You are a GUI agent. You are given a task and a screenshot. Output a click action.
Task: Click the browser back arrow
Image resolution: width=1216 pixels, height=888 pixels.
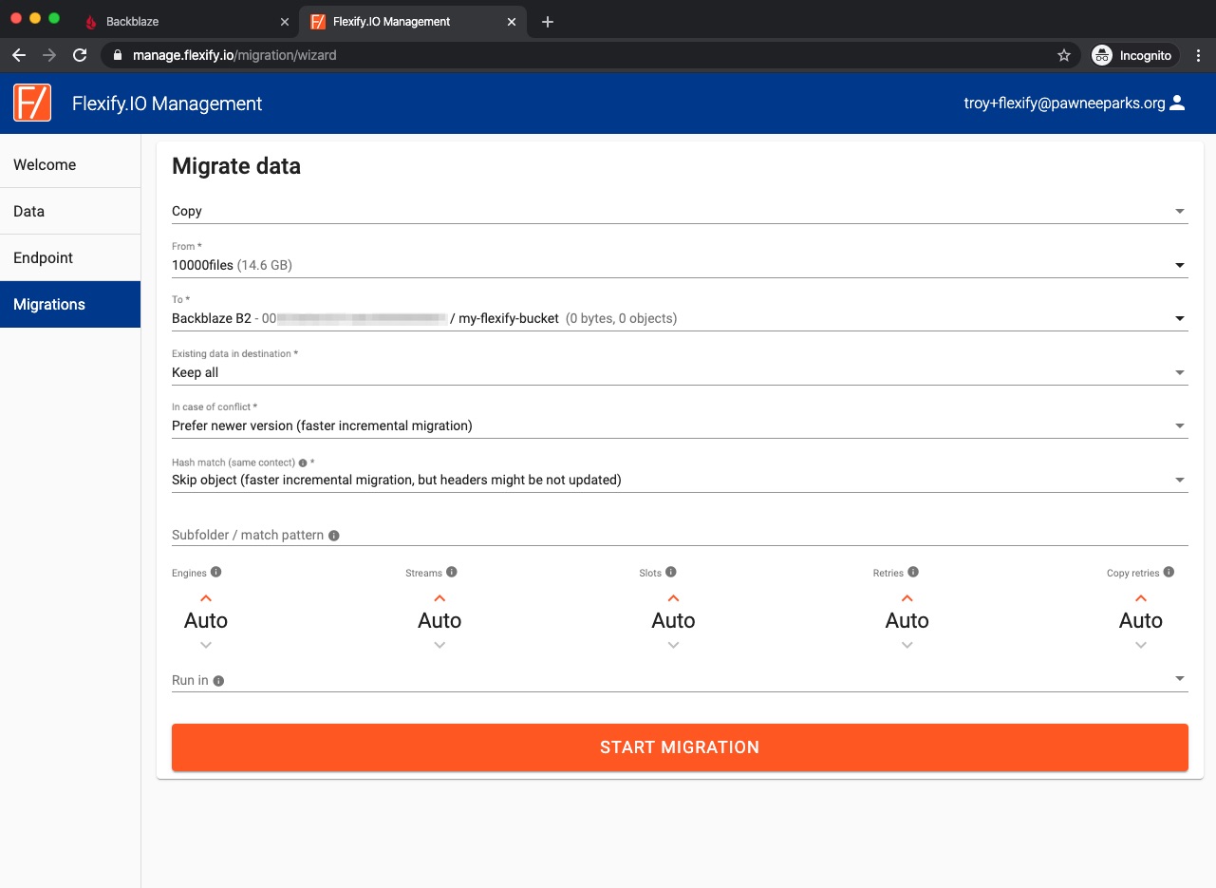point(19,55)
